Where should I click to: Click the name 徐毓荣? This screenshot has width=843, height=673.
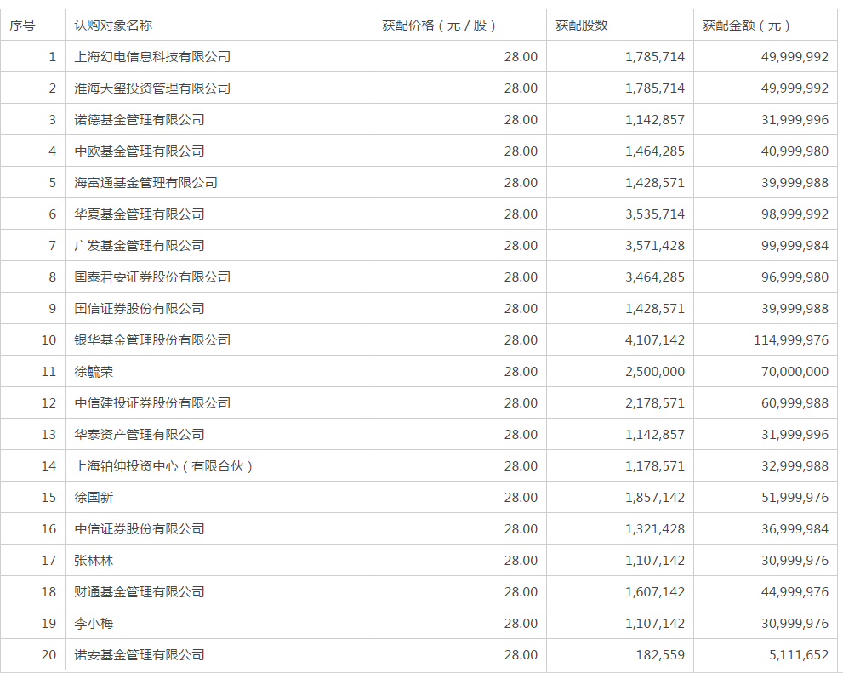94,372
